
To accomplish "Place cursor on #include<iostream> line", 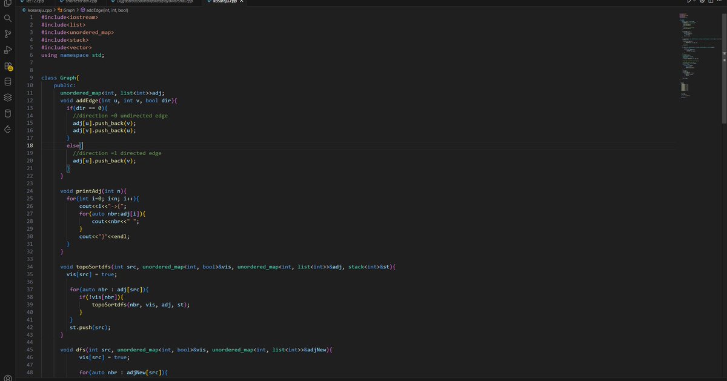I will [70, 17].
